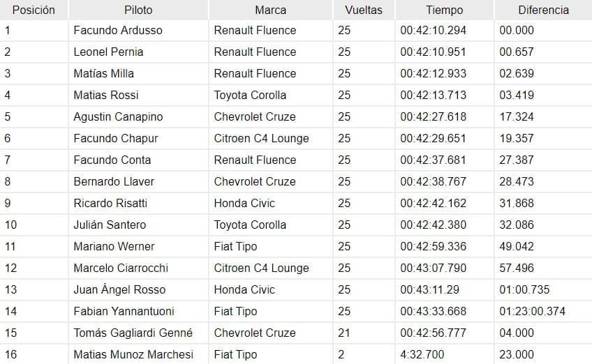Click the Matias Rossi pilot cell
This screenshot has height=364, width=592.
click(138, 95)
